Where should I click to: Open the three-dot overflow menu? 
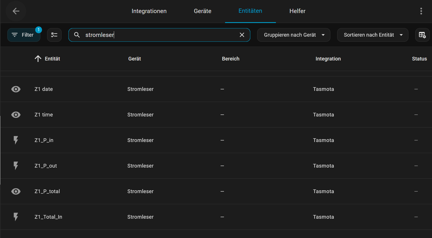point(421,11)
